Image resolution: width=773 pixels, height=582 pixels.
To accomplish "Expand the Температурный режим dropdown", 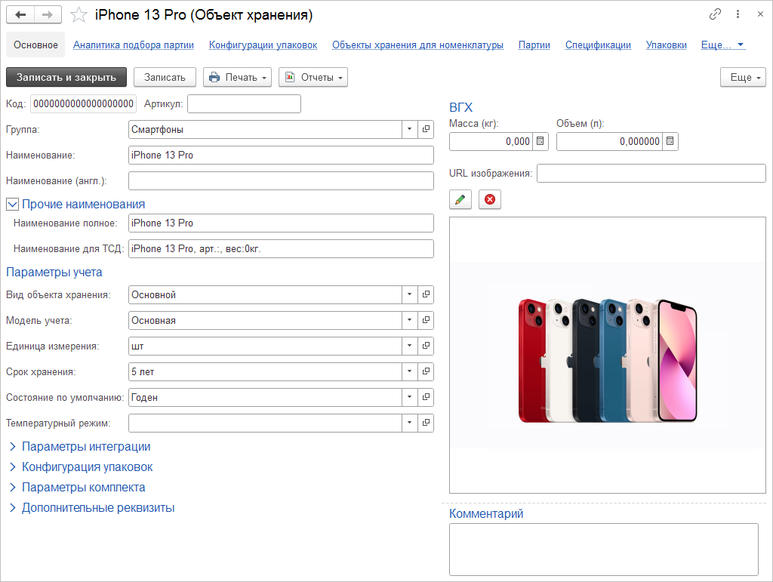I will [x=409, y=423].
